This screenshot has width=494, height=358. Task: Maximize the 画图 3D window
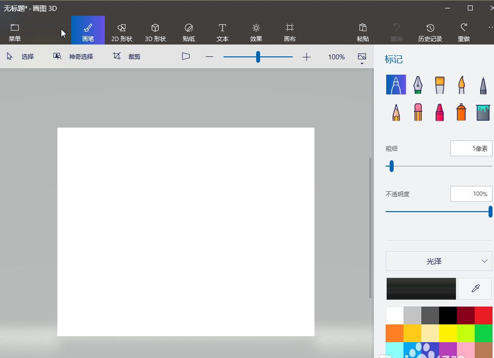click(470, 8)
